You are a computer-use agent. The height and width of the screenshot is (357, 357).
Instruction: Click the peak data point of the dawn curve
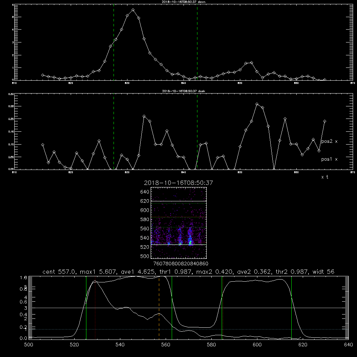click(133, 10)
